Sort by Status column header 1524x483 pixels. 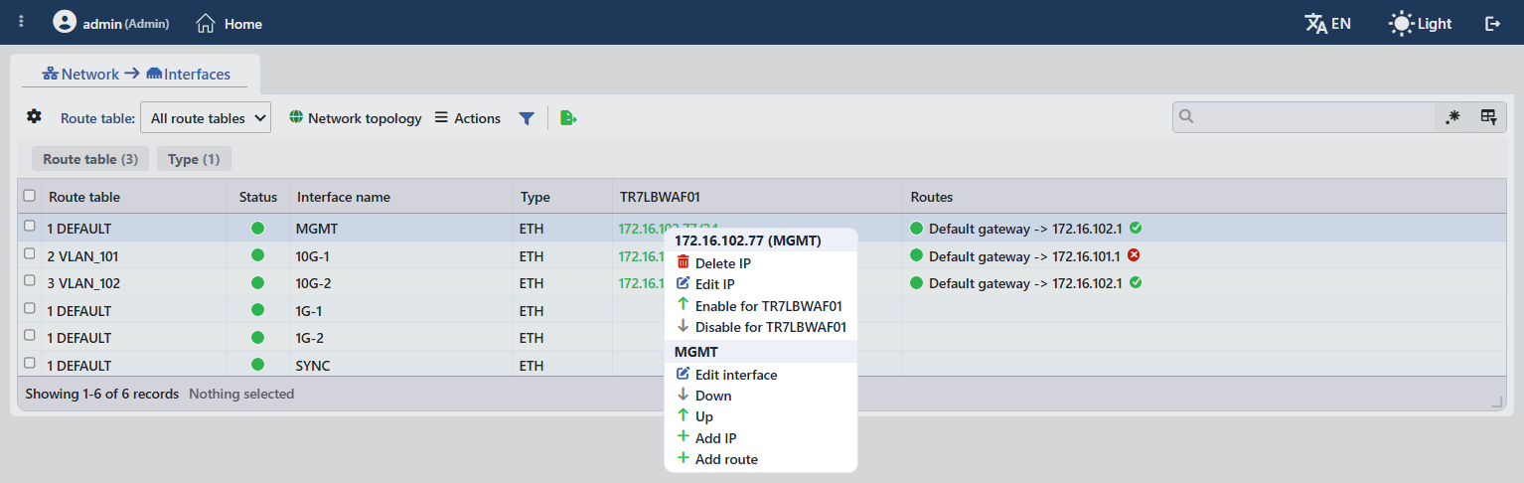click(258, 197)
